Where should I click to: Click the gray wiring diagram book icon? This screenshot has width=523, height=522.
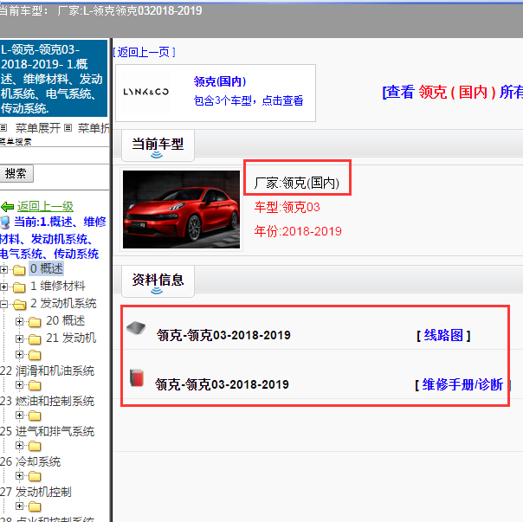click(x=136, y=328)
